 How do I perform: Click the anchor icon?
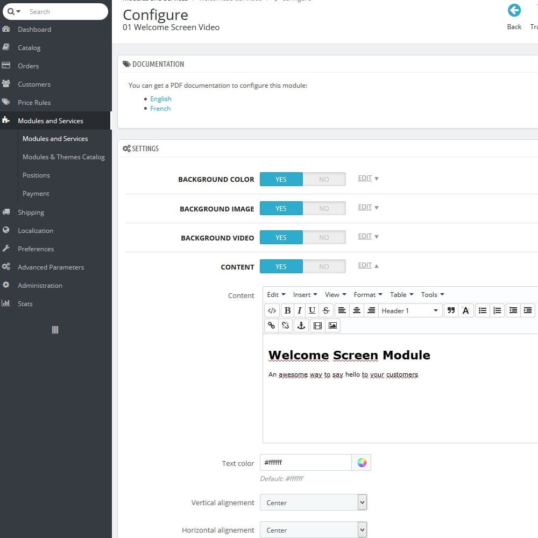coord(301,325)
